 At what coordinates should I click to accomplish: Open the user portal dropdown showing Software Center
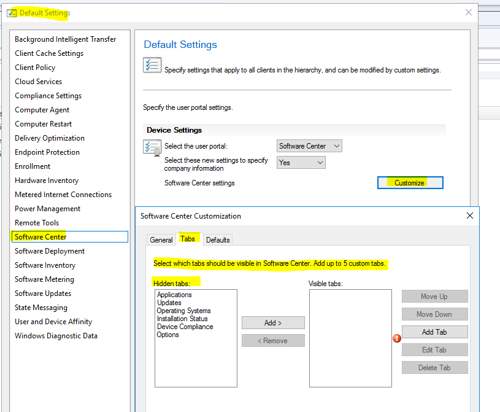click(x=309, y=146)
